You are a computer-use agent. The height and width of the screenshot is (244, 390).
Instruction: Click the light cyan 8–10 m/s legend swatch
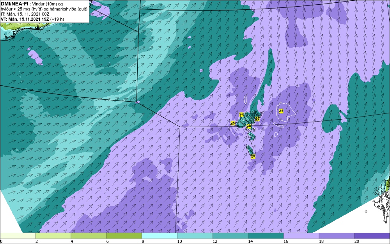point(160,236)
